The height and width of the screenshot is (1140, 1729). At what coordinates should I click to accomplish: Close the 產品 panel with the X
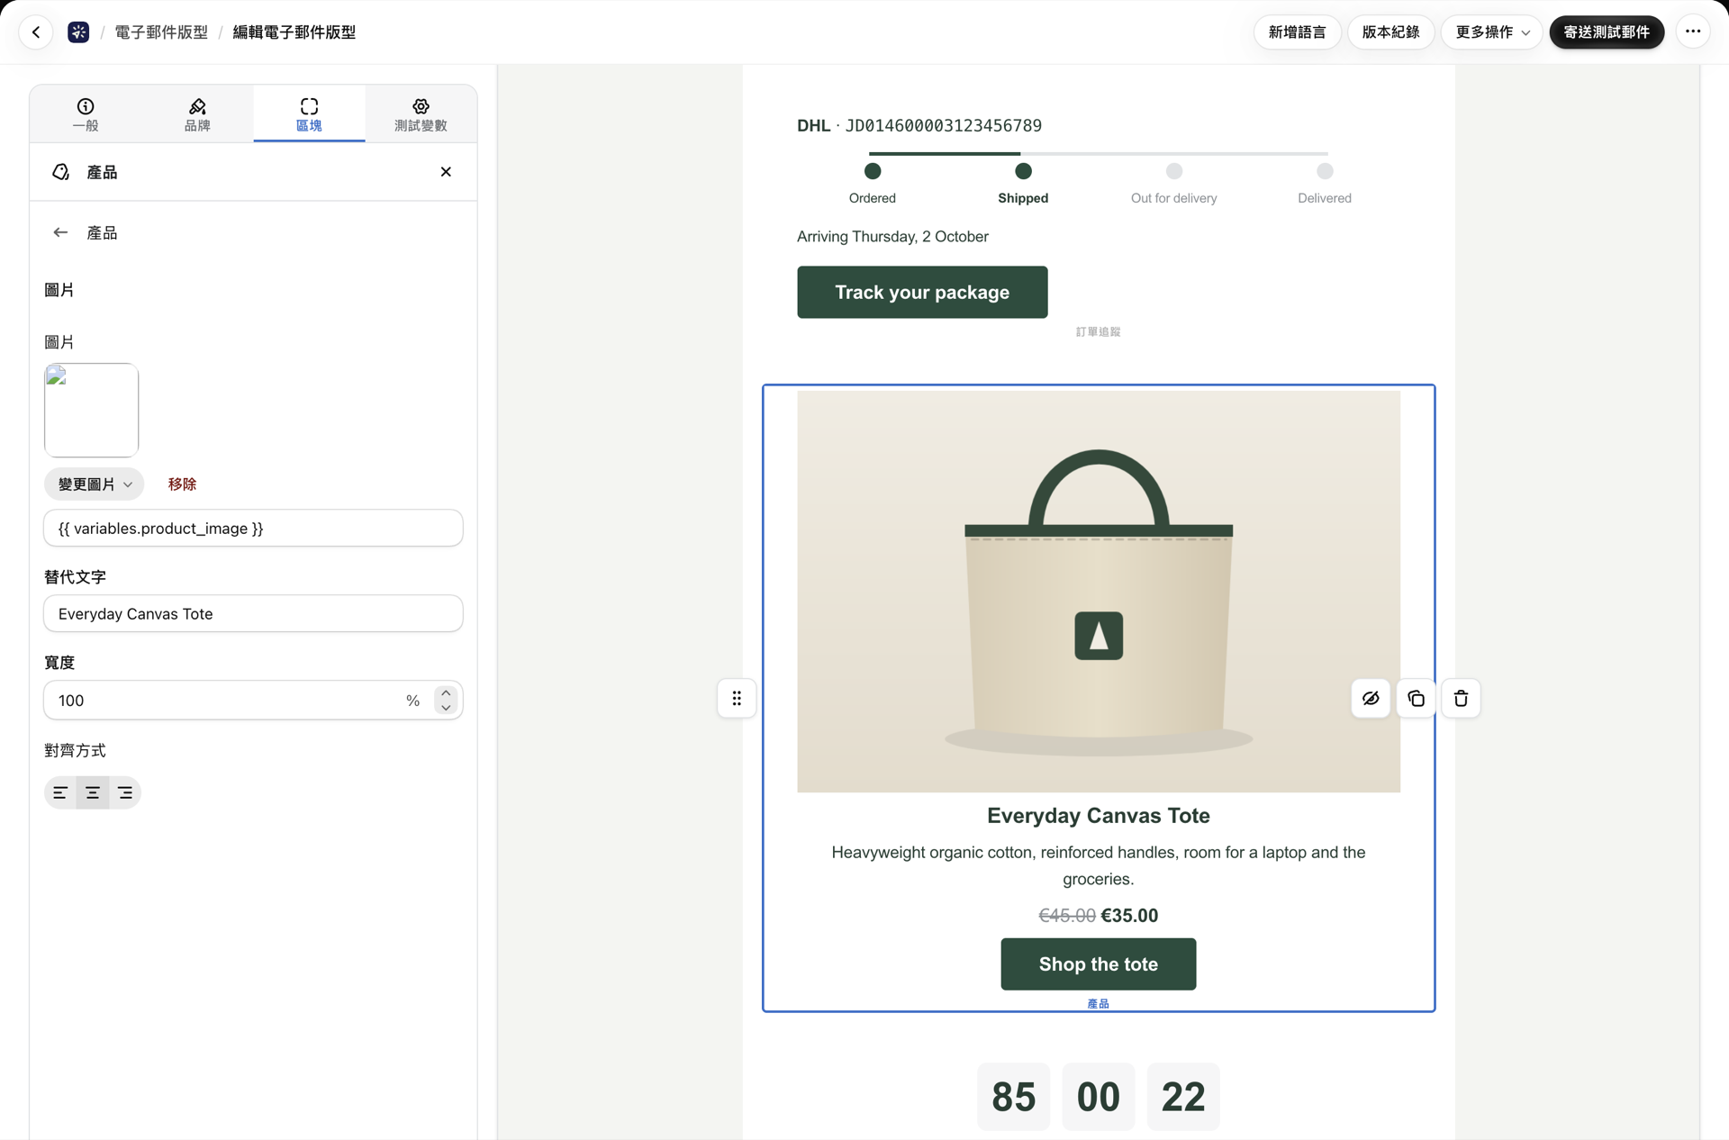[x=446, y=172]
